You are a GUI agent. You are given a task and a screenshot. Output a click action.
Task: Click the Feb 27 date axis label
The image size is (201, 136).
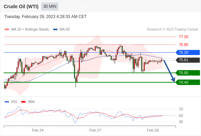pyautogui.click(x=95, y=130)
